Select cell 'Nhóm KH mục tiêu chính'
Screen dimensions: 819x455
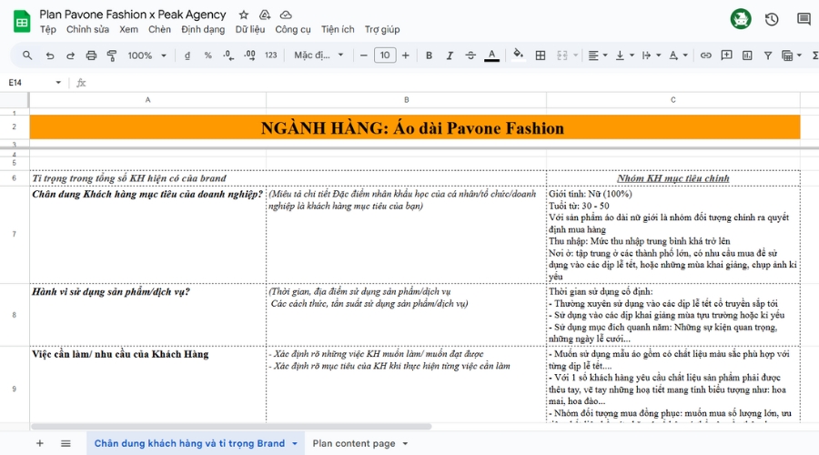click(x=672, y=178)
